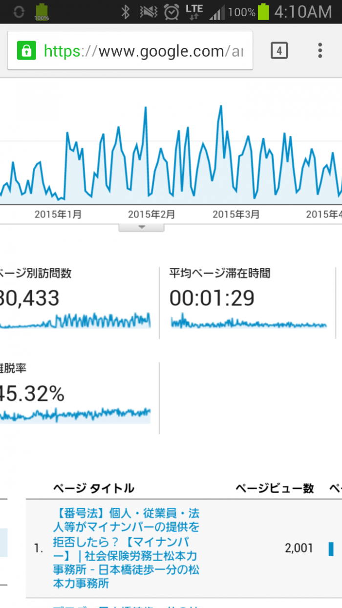Image resolution: width=342 pixels, height=608 pixels.
Task: Sort by the ページビュー数 column header
Action: point(274,488)
